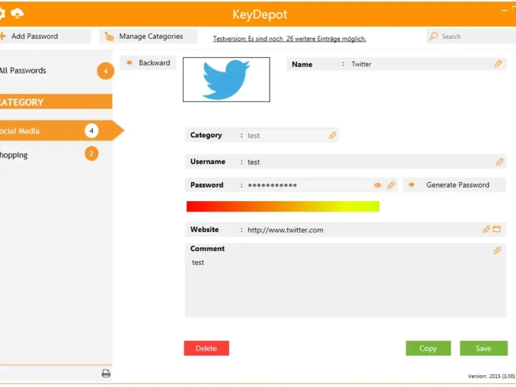The image size is (516, 387).
Task: Open website in browser window icon
Action: (497, 230)
